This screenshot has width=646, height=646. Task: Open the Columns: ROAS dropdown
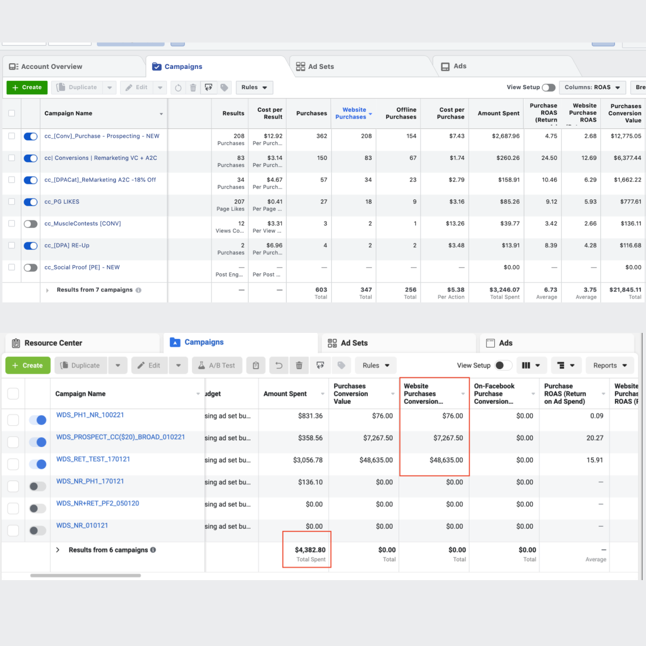[x=593, y=87]
